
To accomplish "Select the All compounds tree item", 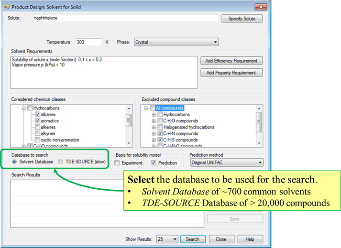I will (170, 108).
